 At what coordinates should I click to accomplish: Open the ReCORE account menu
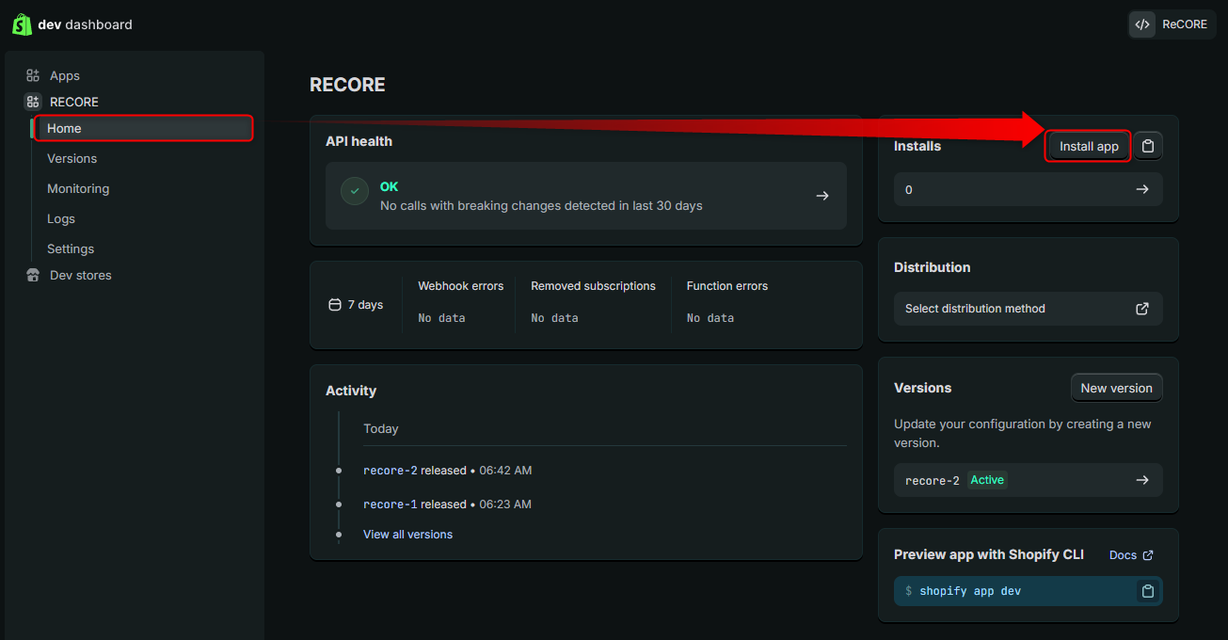[1172, 24]
